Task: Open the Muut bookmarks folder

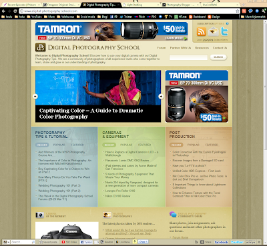Action: coord(49,17)
